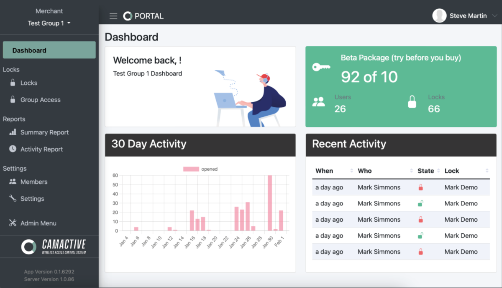The width and height of the screenshot is (502, 288).
Task: Open the Admin Menu
Action: 38,223
